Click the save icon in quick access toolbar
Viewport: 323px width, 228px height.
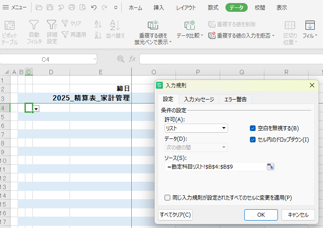tap(50, 7)
